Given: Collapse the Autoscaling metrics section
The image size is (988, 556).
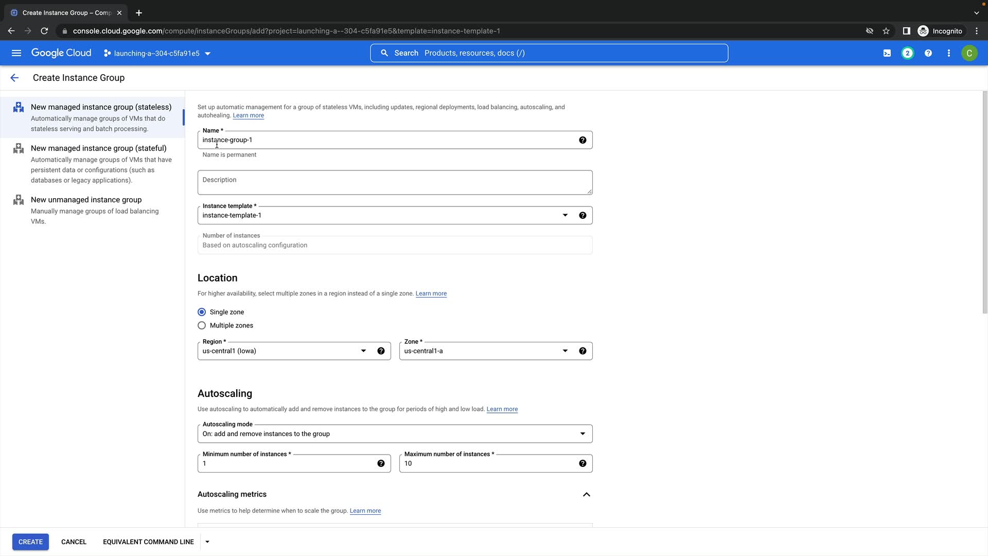Looking at the screenshot, I should click(x=586, y=494).
